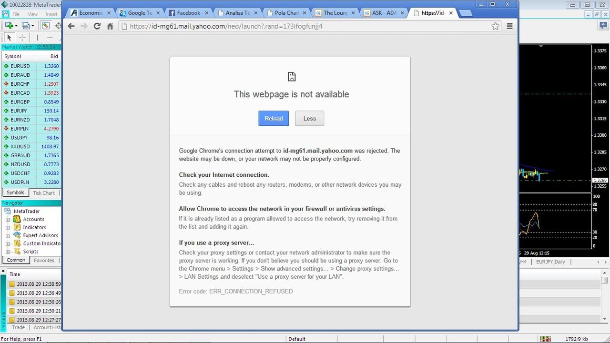Open dropdown arrow beside New Chart icon

tap(16, 26)
